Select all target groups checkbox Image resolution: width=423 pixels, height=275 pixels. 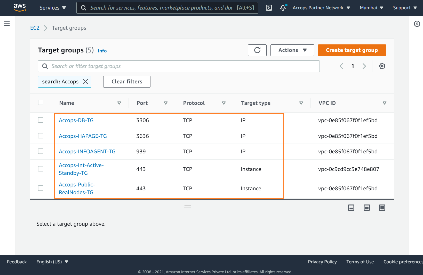41,103
